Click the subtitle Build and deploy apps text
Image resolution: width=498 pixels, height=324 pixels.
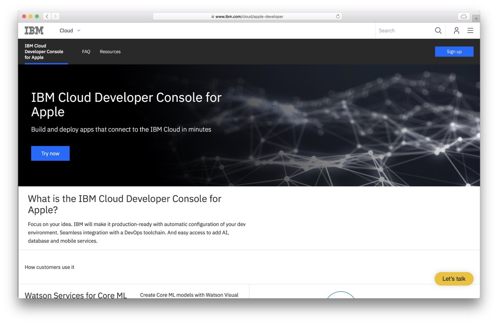(x=121, y=129)
